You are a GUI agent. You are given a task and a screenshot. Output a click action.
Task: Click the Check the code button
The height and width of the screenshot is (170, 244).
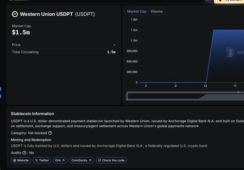(x=112, y=160)
